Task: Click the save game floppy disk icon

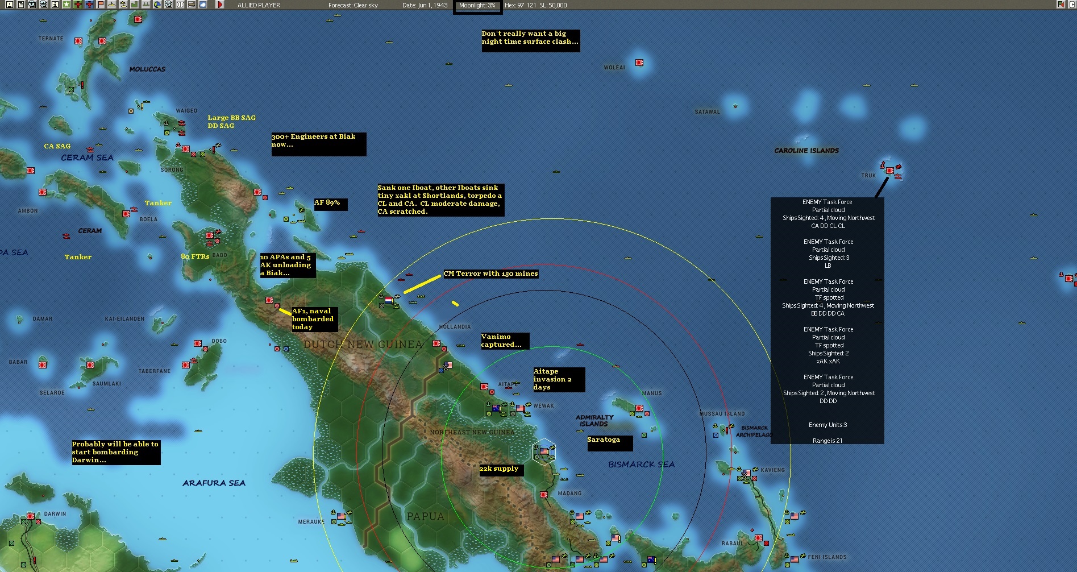Action: click(x=10, y=5)
